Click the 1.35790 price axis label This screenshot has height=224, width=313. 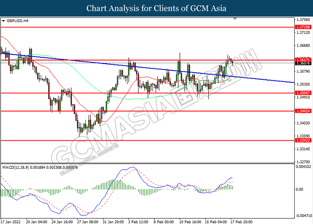(x=303, y=71)
